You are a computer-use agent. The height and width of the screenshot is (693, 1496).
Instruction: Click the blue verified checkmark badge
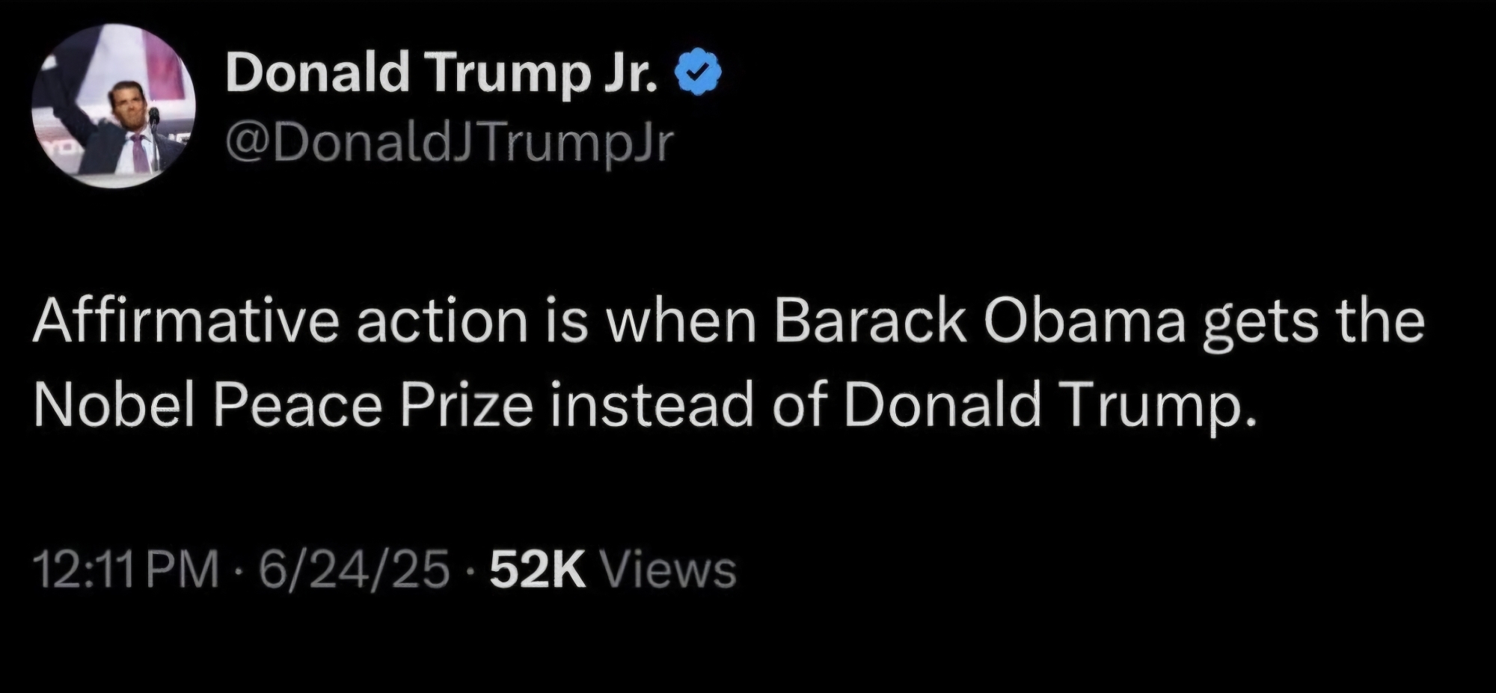[x=699, y=71]
